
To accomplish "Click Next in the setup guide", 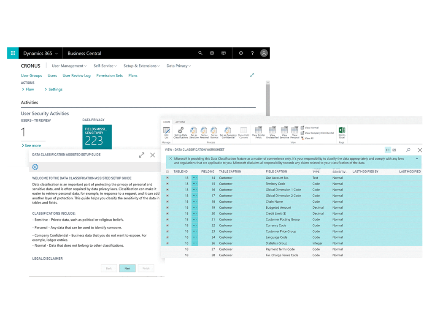I will [127, 268].
